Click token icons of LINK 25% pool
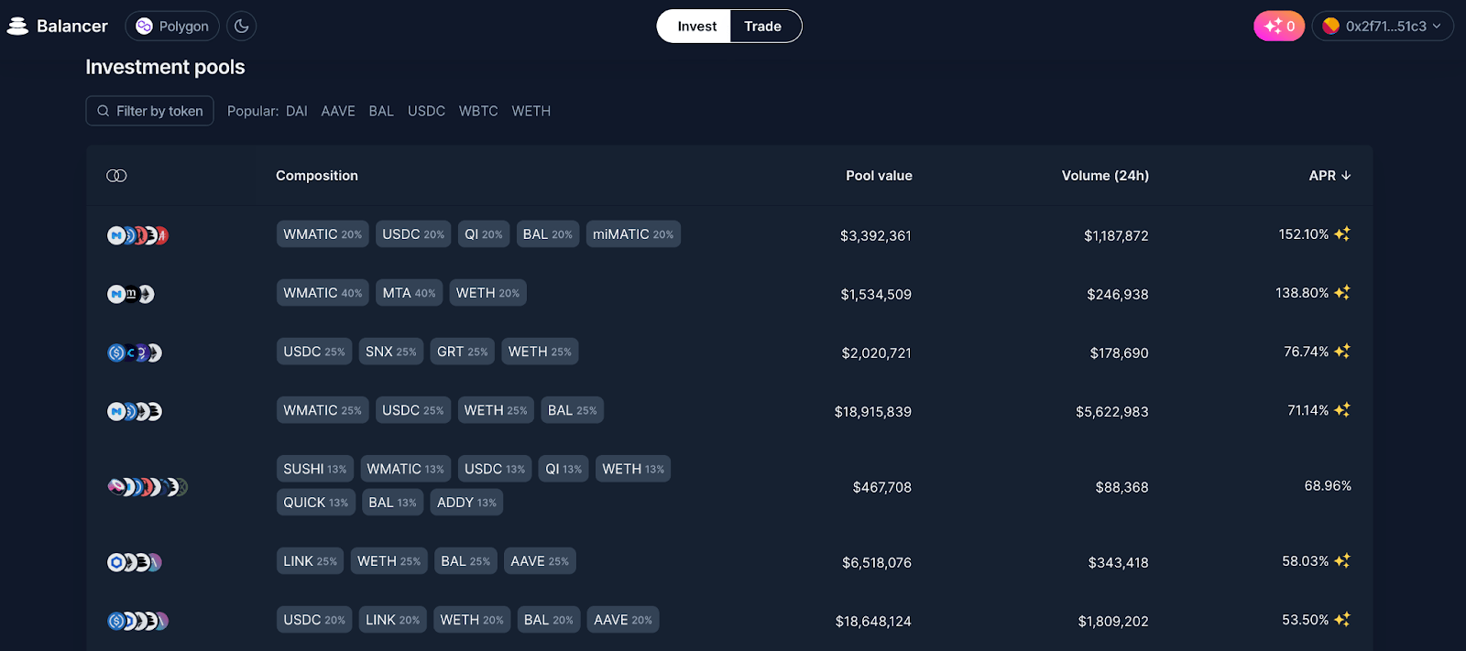Viewport: 1466px width, 651px height. [134, 562]
